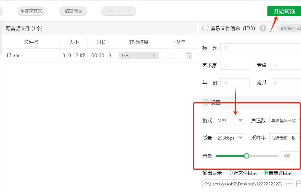
Task: Click the 清空列表 button
Action: coord(73,11)
